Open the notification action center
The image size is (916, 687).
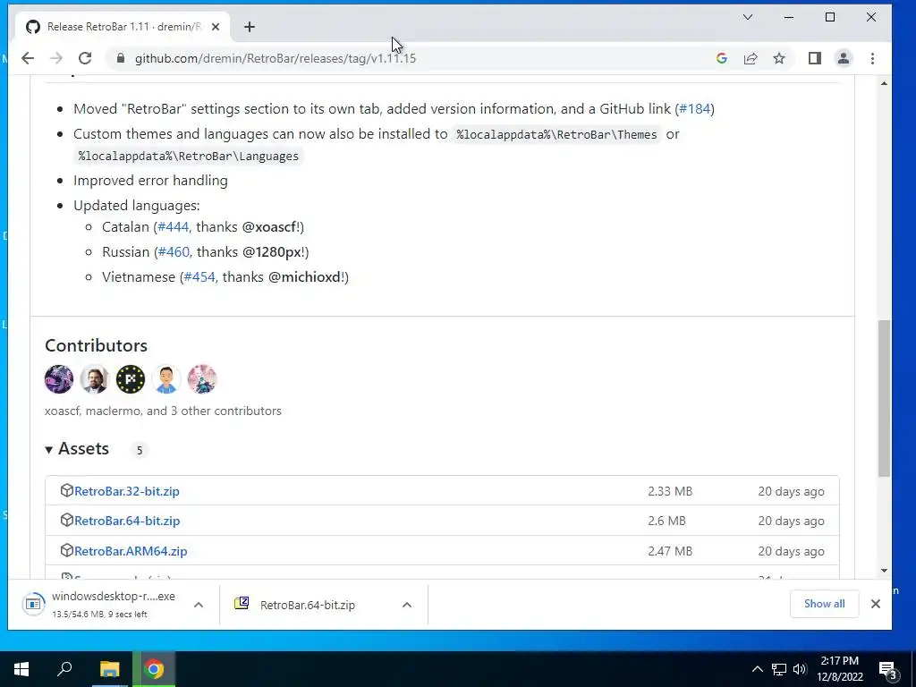[x=888, y=669]
